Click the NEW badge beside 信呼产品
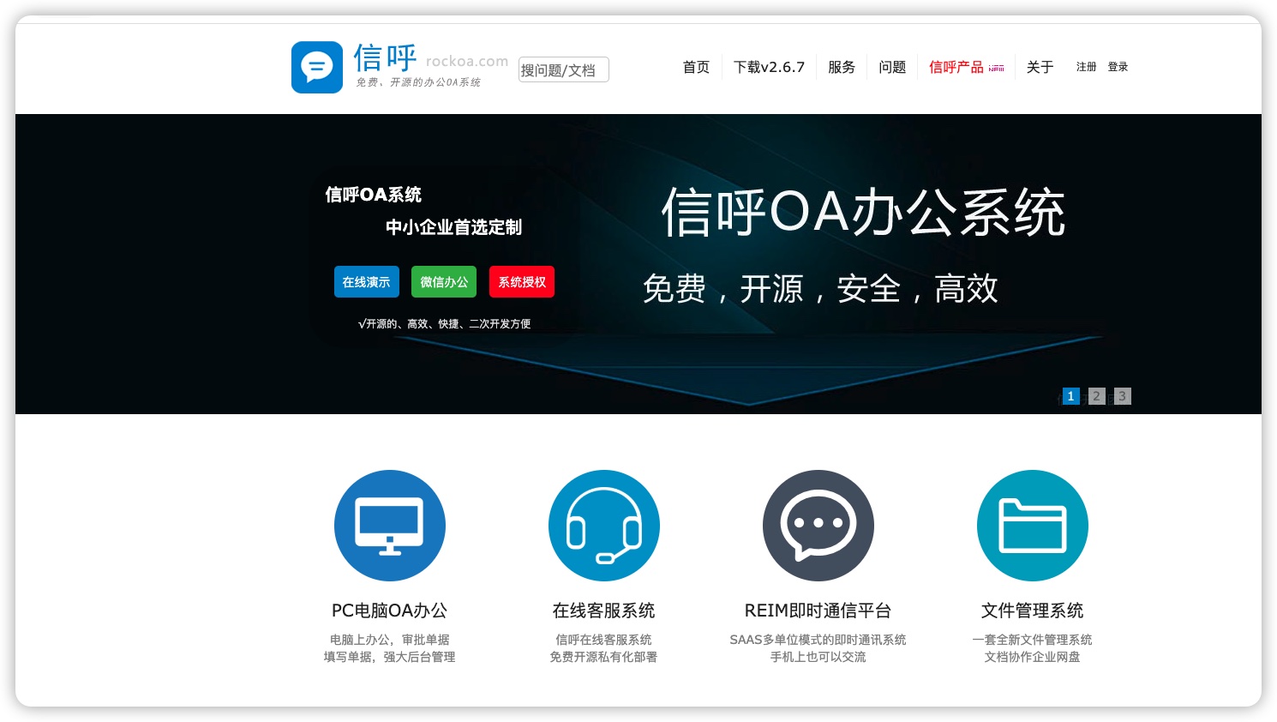Image resolution: width=1277 pixels, height=722 pixels. (996, 68)
